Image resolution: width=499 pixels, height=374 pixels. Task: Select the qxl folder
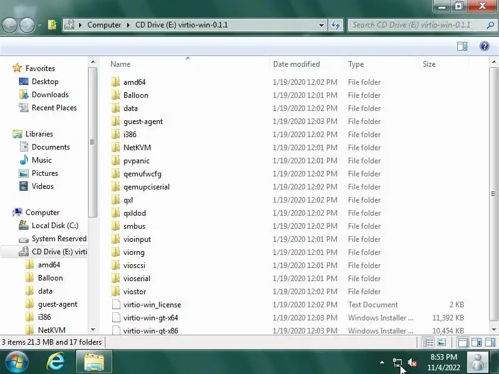[128, 200]
